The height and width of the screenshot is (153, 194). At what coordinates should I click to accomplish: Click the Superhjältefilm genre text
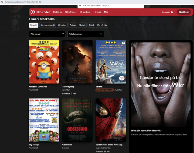(x=103, y=148)
